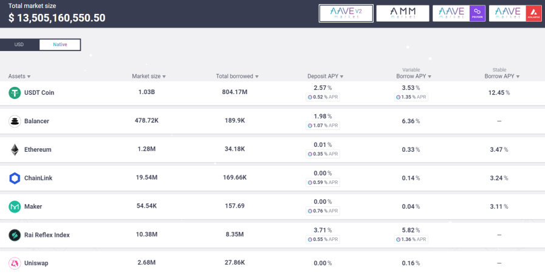Click the Balancer token icon
Image resolution: width=545 pixels, height=275 pixels.
pyautogui.click(x=15, y=121)
